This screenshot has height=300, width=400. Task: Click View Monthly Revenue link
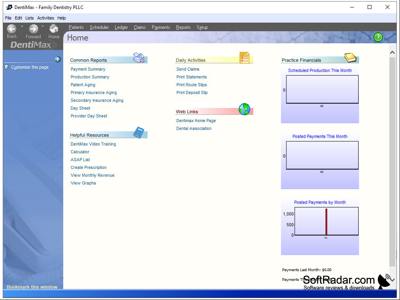[x=92, y=175]
